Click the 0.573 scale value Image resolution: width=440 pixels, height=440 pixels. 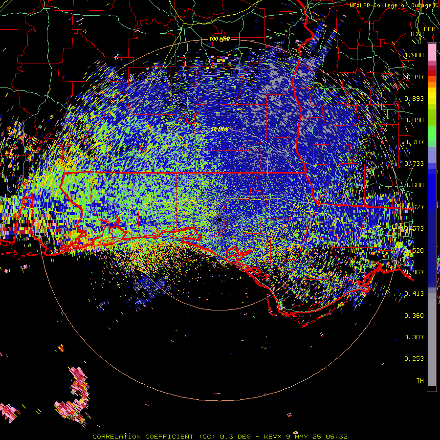pos(414,229)
